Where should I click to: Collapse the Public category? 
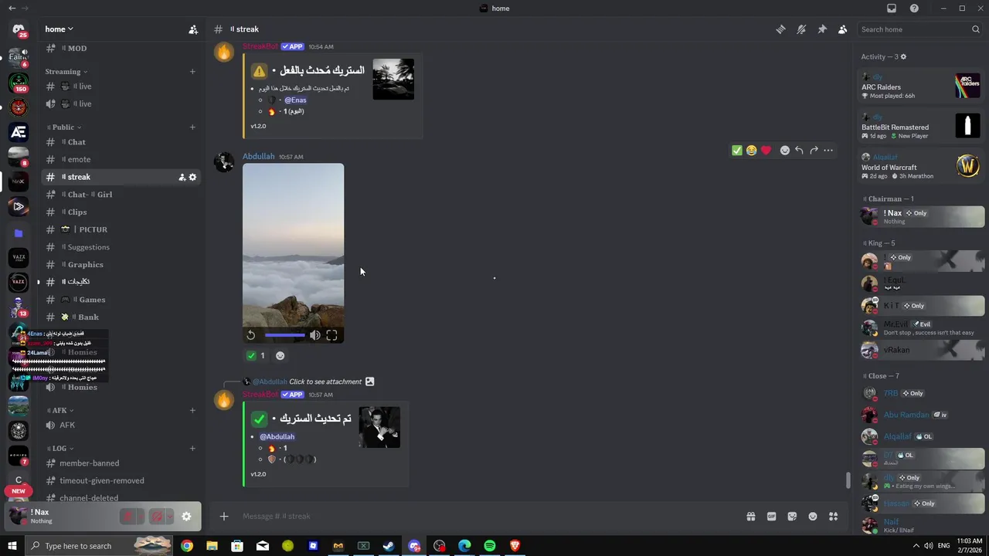pyautogui.click(x=64, y=127)
